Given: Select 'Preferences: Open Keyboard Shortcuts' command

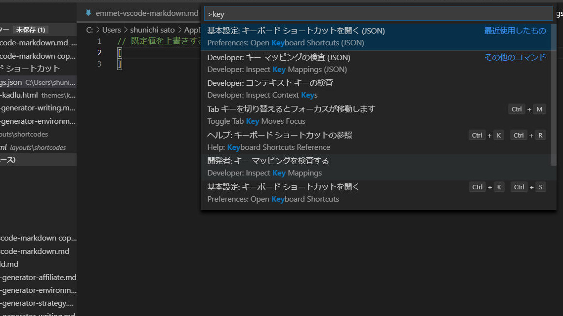Looking at the screenshot, I should pyautogui.click(x=376, y=193).
